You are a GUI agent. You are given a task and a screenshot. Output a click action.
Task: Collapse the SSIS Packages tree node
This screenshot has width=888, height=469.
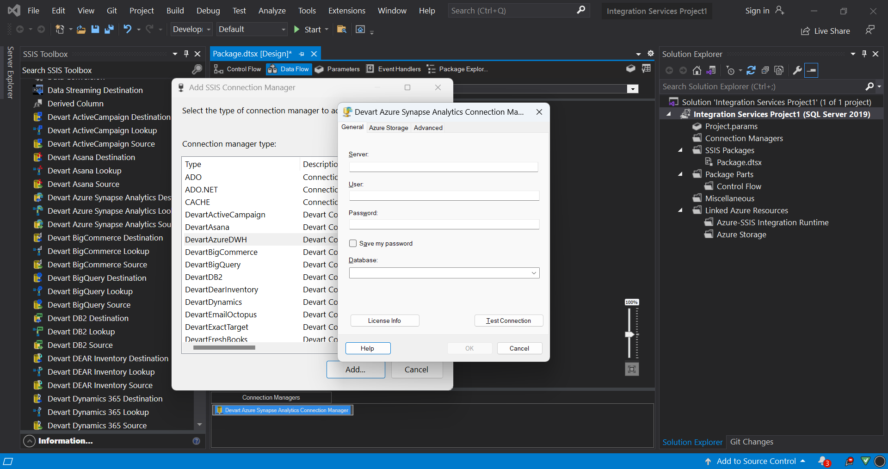[680, 150]
